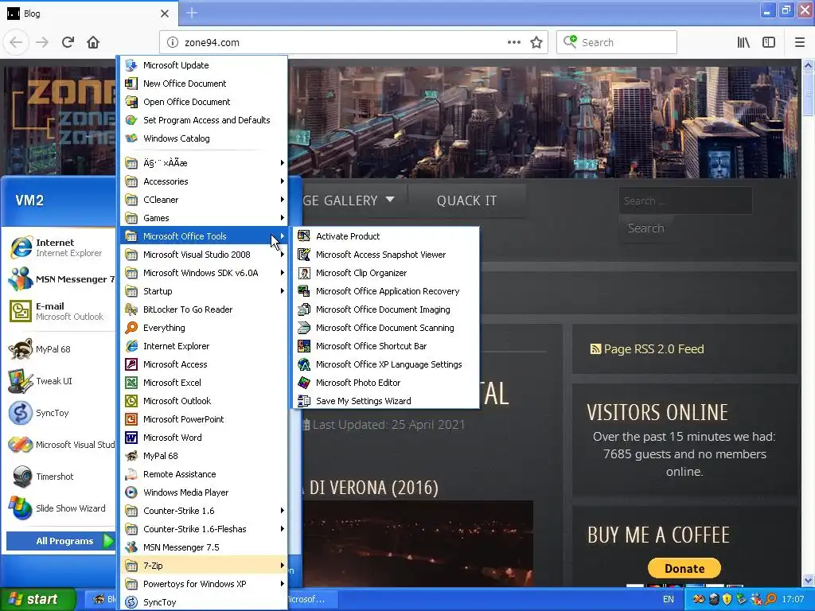Image resolution: width=815 pixels, height=611 pixels.
Task: Go to the browser home page
Action: pos(93,42)
